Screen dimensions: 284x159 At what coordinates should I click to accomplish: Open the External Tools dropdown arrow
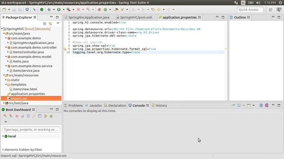tap(73, 10)
